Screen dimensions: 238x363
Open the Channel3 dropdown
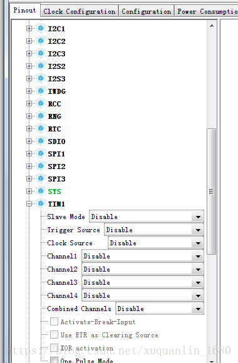pyautogui.click(x=143, y=283)
